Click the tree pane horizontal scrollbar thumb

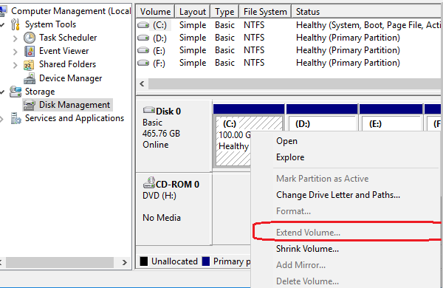click(x=60, y=263)
